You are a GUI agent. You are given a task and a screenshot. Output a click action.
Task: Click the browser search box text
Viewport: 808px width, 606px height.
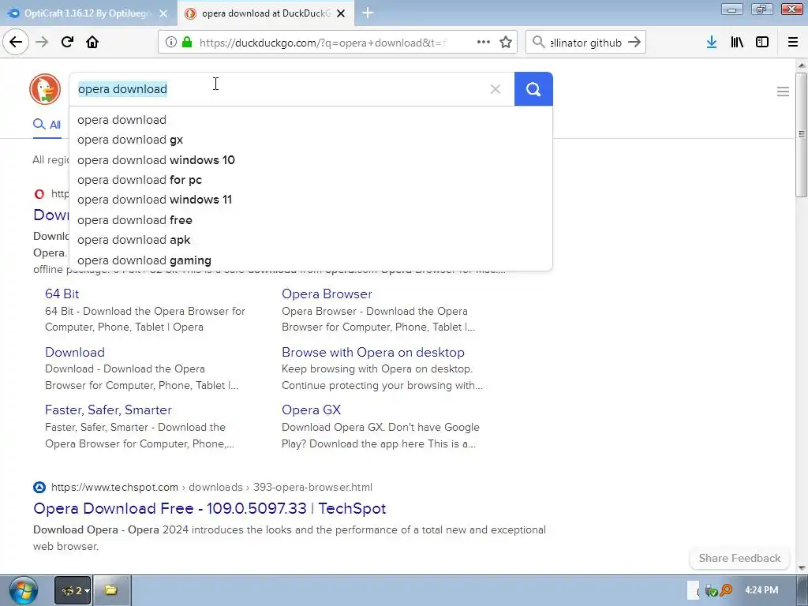pyautogui.click(x=586, y=43)
